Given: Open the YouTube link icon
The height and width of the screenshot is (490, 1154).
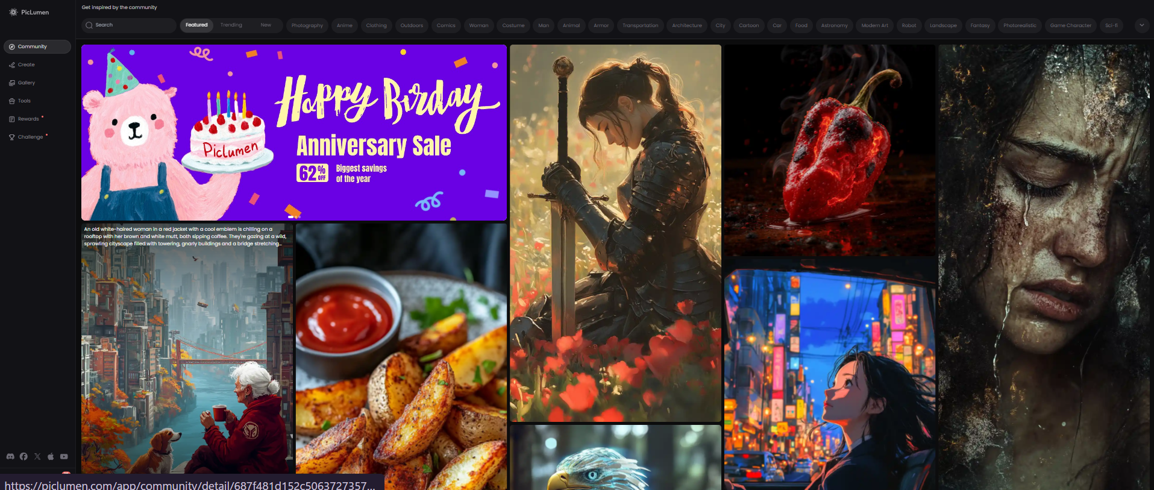Looking at the screenshot, I should click(x=64, y=457).
